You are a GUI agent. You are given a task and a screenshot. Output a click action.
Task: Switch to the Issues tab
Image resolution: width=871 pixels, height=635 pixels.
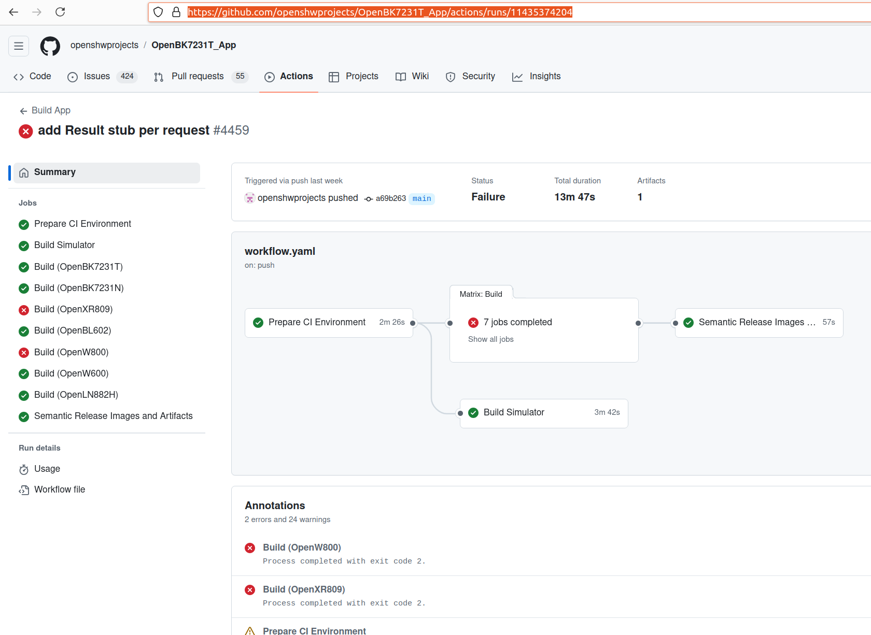pos(102,76)
